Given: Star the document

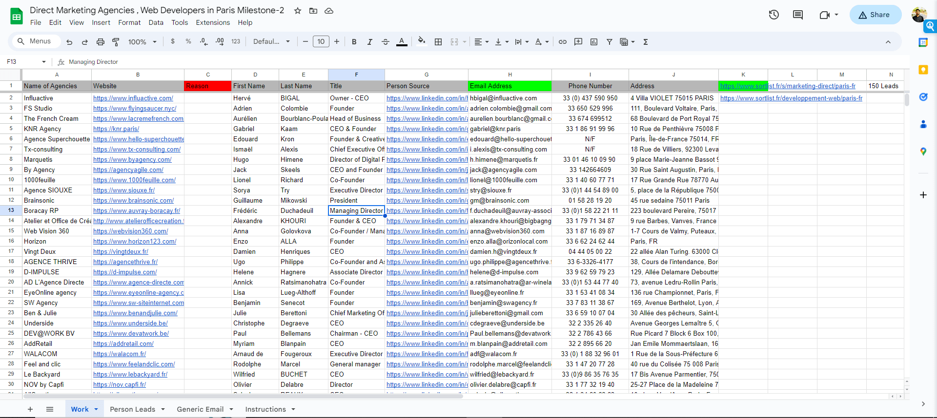Looking at the screenshot, I should pyautogui.click(x=298, y=11).
